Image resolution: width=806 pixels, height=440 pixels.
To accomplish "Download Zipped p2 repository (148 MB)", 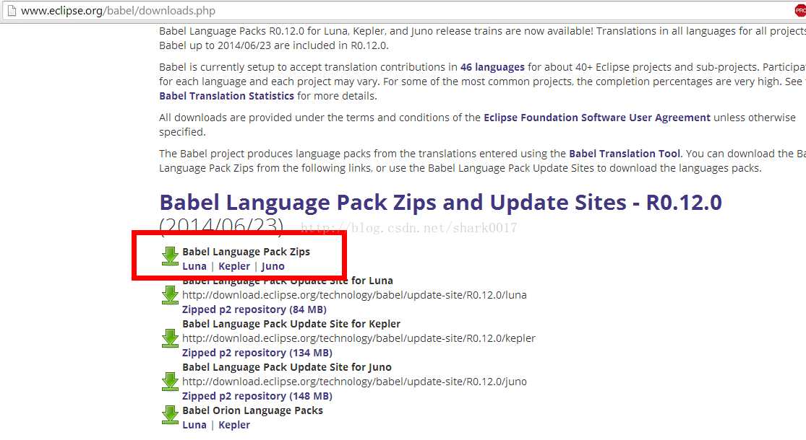I will coord(257,396).
